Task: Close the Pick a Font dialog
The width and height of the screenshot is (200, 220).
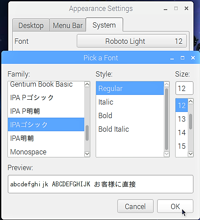Action: pos(193,58)
